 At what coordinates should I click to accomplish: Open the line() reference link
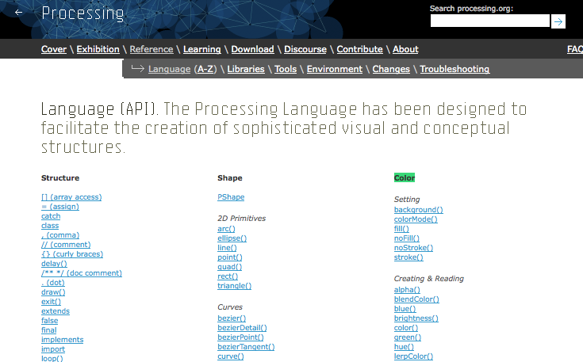227,248
